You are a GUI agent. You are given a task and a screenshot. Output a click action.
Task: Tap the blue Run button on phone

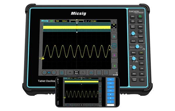click(111, 79)
